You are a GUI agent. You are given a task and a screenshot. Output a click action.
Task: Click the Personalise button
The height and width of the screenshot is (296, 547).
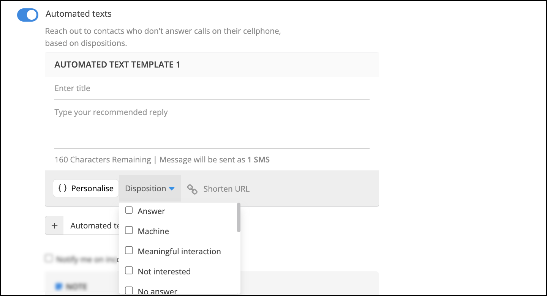click(x=86, y=189)
